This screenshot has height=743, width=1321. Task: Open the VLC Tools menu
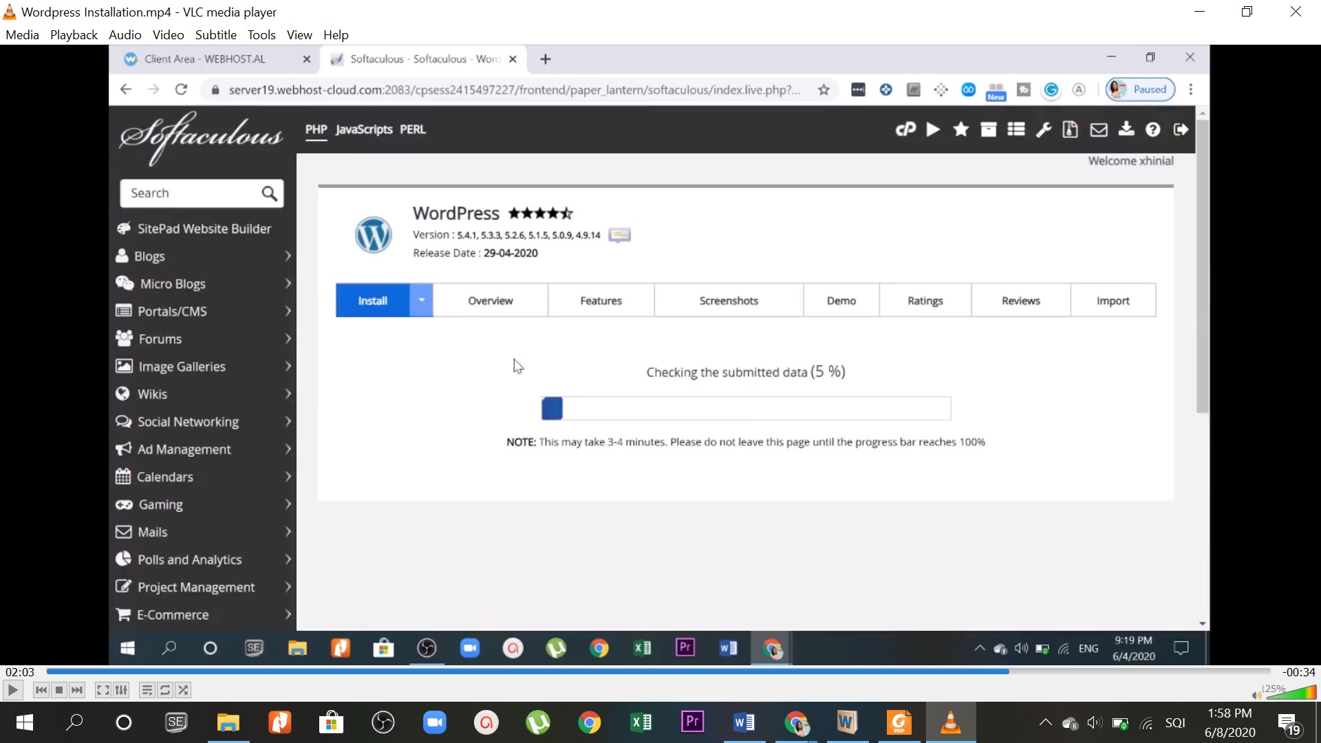pyautogui.click(x=261, y=34)
